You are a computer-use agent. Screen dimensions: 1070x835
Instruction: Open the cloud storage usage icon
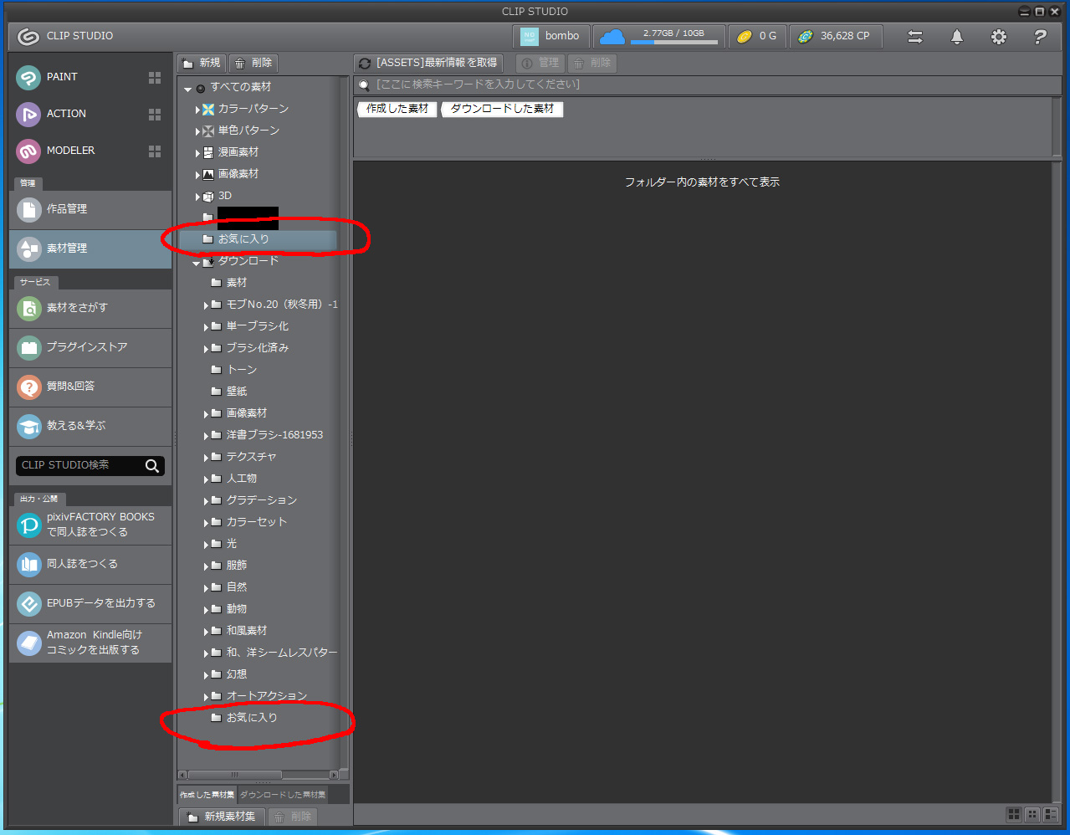click(612, 36)
